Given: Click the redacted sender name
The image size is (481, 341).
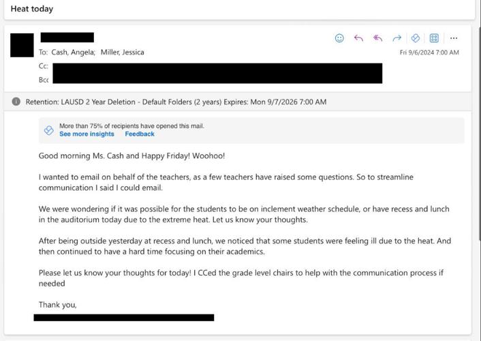Looking at the screenshot, I should point(67,38).
